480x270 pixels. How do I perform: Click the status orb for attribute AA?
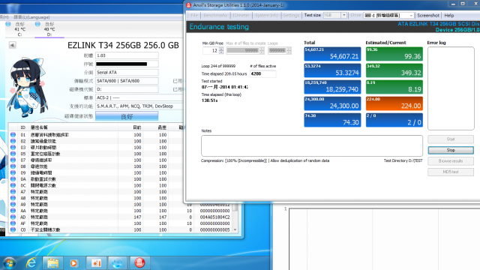point(13,211)
